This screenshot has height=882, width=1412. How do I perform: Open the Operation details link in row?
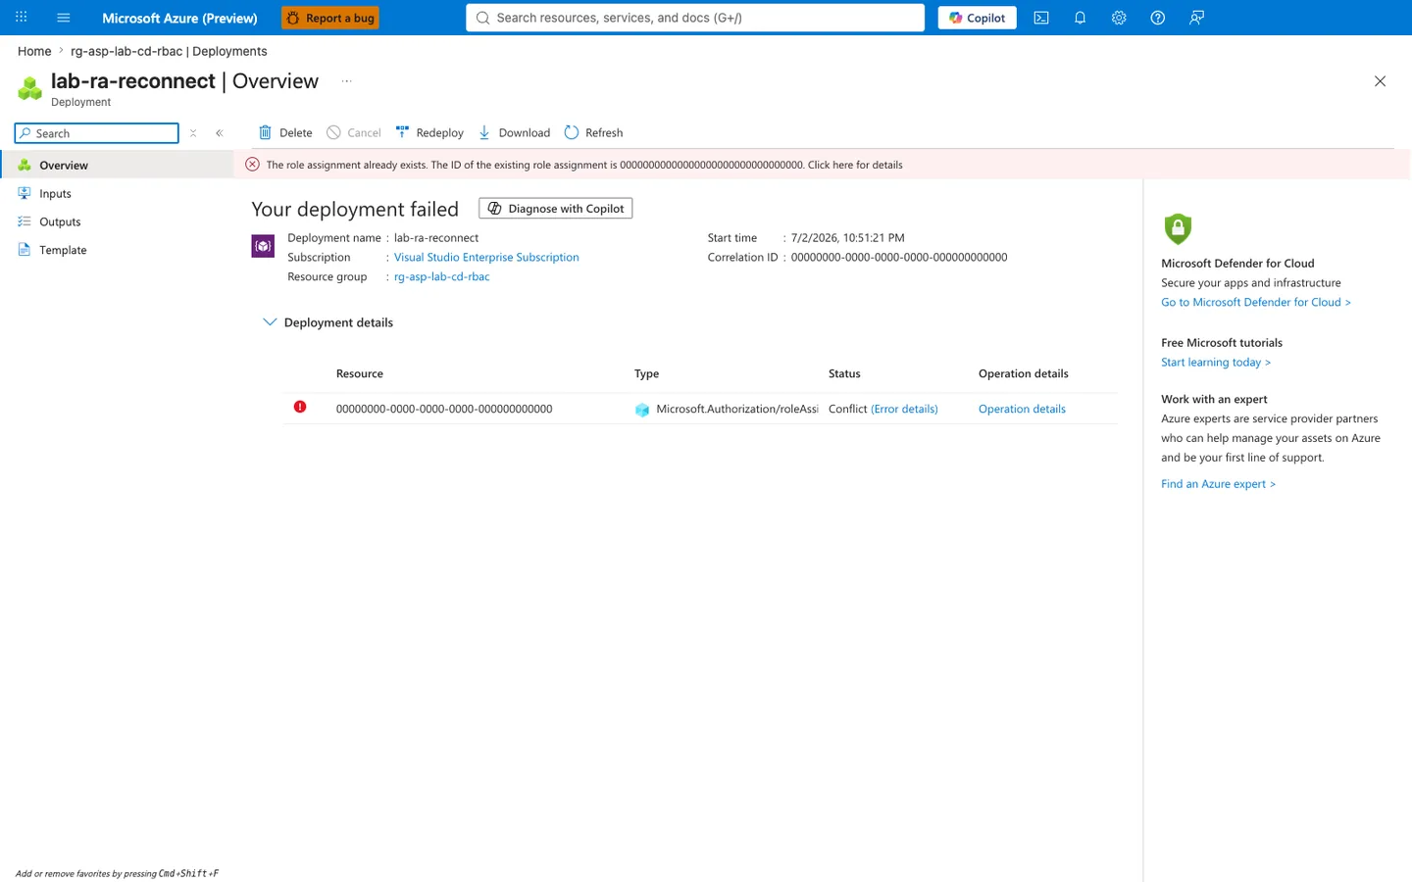point(1022,409)
